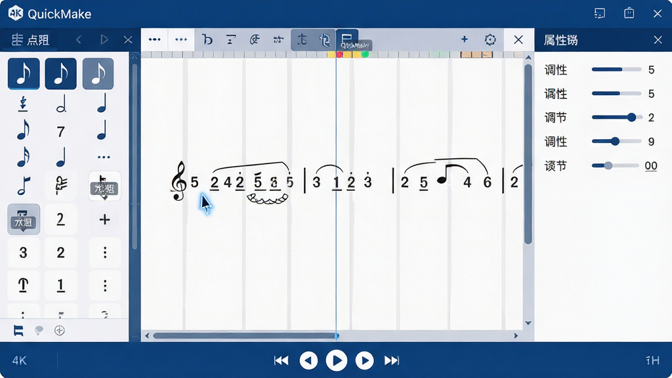This screenshot has width=672, height=378.
Task: Click the 属性 panel title
Action: click(560, 40)
